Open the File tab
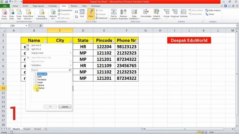The height and width of the screenshot is (134, 239). click(5, 6)
